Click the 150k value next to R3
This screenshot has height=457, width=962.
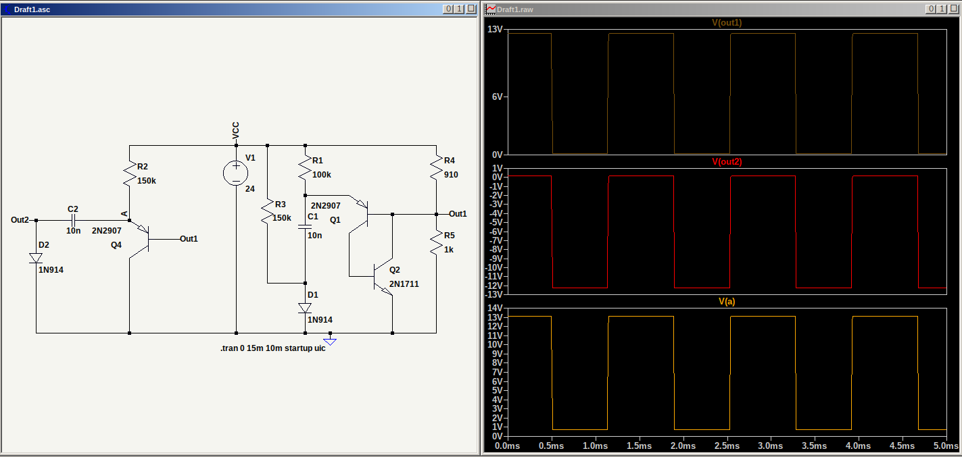[x=281, y=218]
